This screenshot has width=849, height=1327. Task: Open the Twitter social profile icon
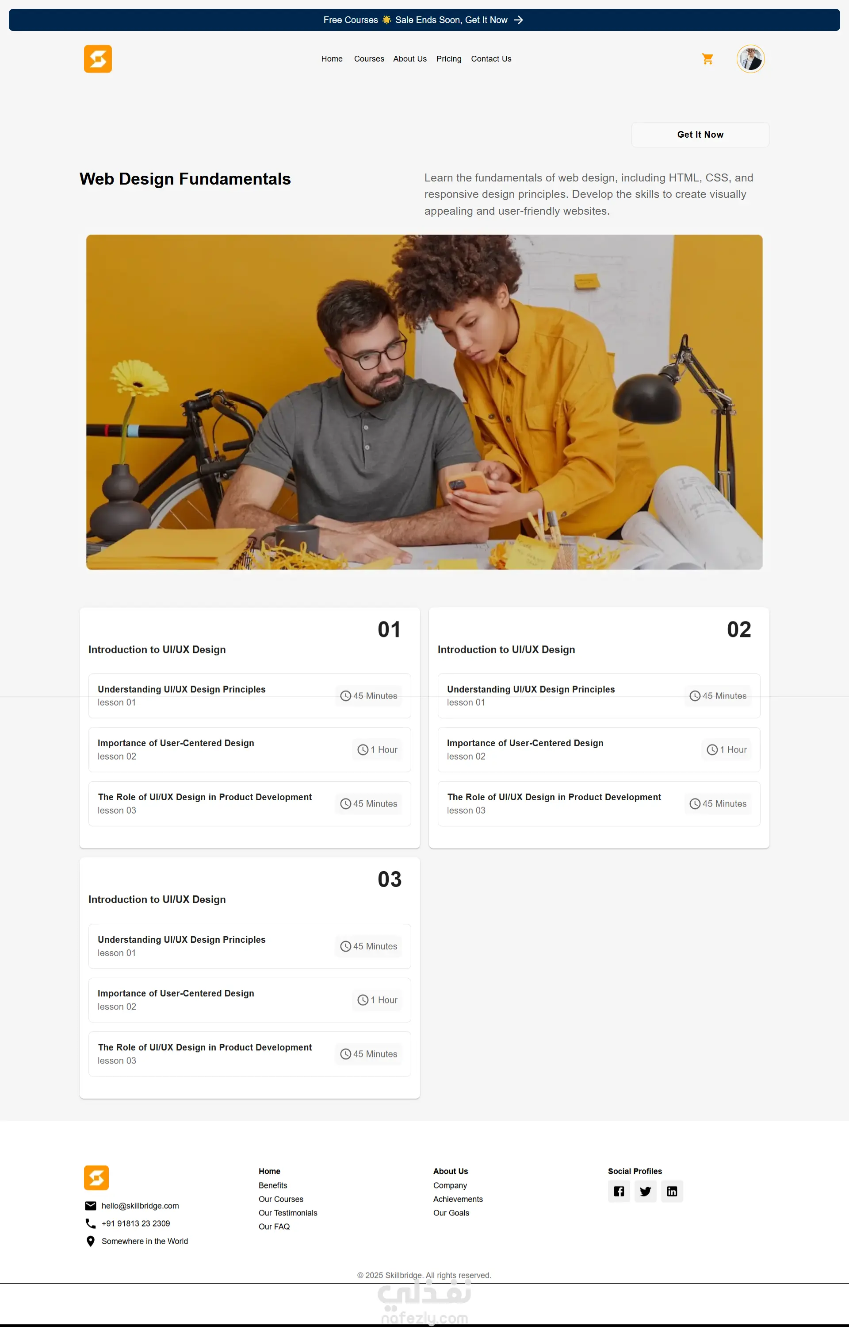pos(645,1191)
